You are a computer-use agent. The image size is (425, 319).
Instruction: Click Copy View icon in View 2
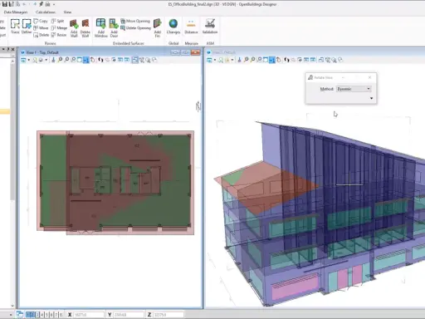coord(321,60)
